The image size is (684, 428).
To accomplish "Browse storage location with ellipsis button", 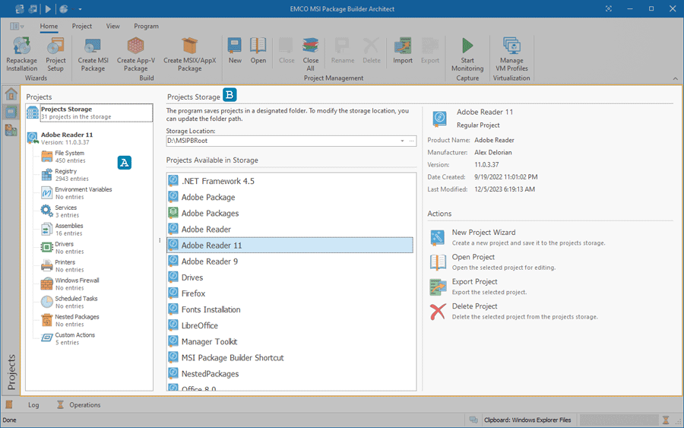I will (411, 141).
